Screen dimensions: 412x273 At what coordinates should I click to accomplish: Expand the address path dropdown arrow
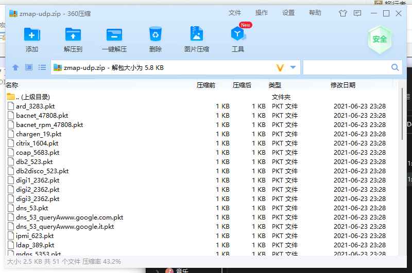(293, 67)
